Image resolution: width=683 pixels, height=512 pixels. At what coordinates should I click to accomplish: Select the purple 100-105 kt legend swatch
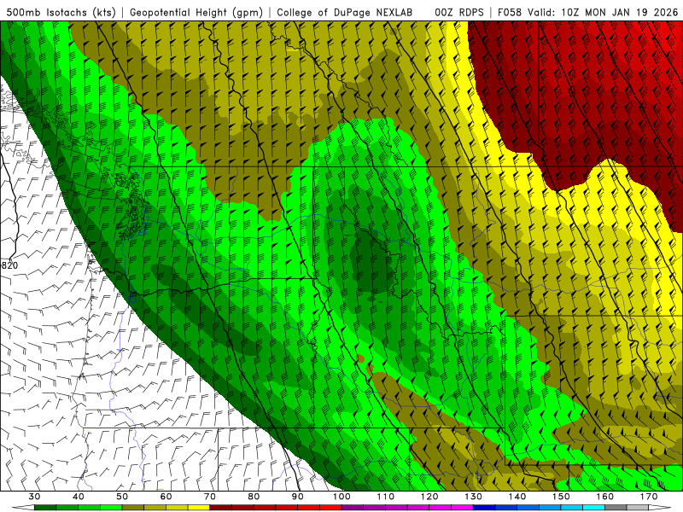[x=353, y=507]
